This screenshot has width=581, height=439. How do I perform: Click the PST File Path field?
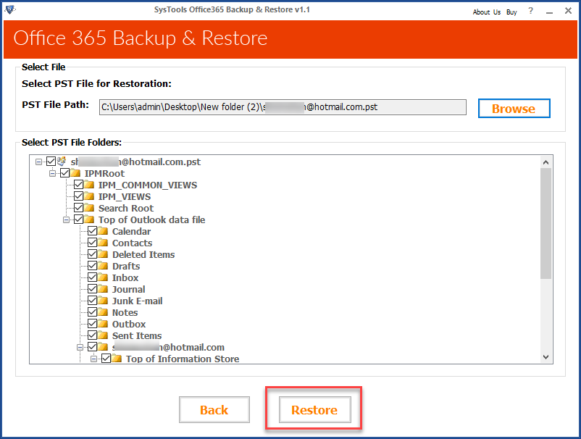point(283,107)
